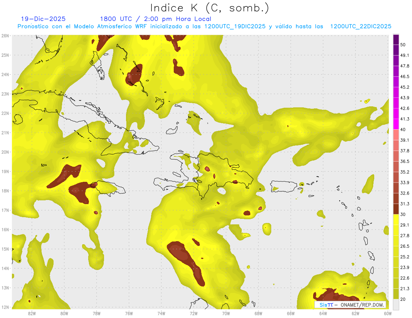Click legend value '35.2'
Viewport: 412px width, 318px height.
[x=404, y=172]
